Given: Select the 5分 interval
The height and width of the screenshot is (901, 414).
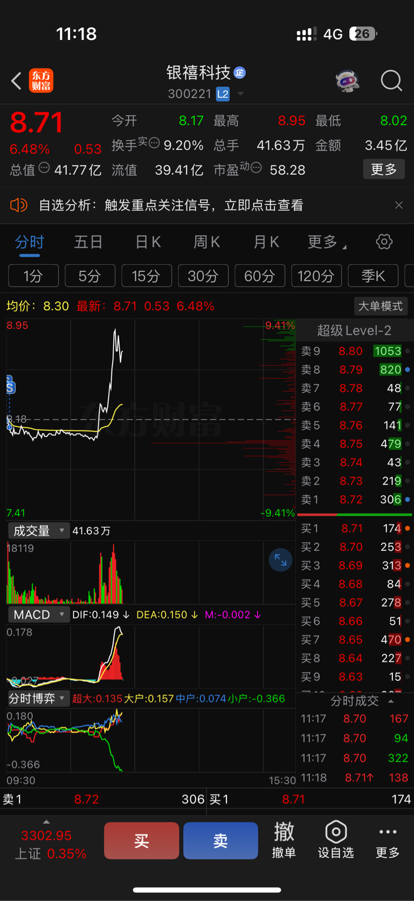Looking at the screenshot, I should tap(90, 276).
